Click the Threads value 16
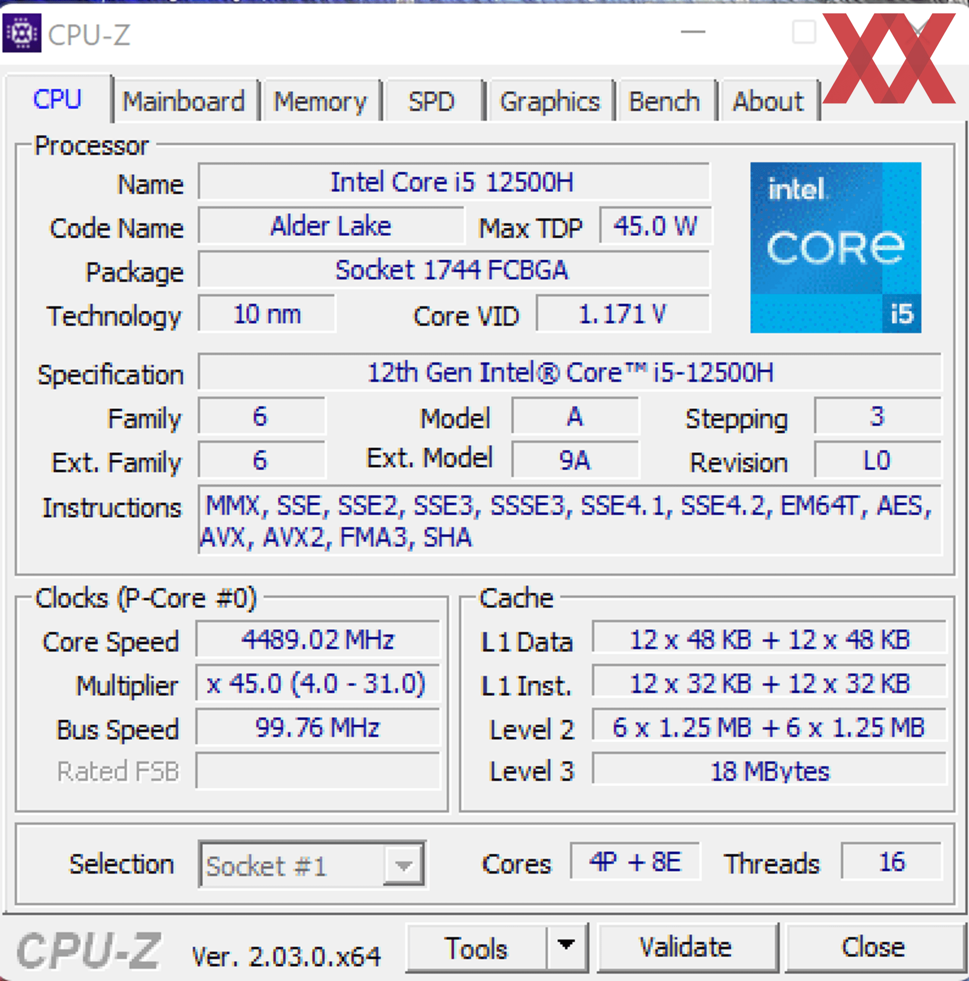This screenshot has width=969, height=981. point(891,862)
